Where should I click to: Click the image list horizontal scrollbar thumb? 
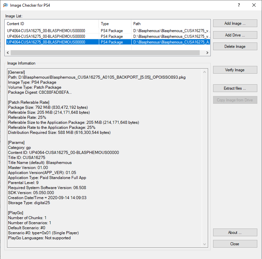pos(105,53)
